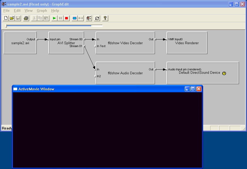Open the Graph menu

coord(42,11)
